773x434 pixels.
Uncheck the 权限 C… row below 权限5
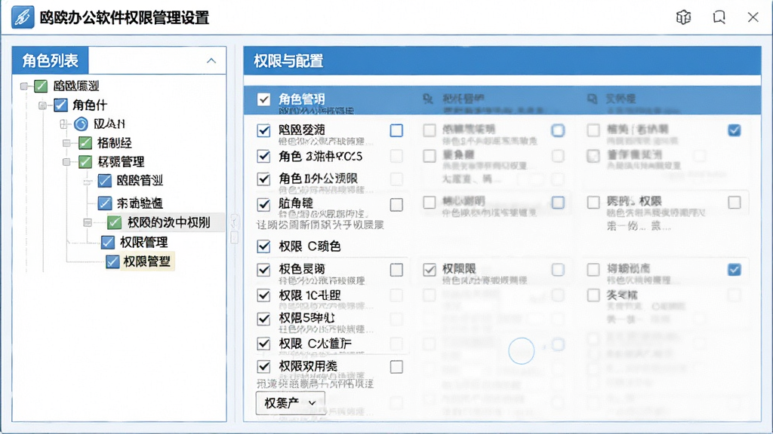[263, 344]
